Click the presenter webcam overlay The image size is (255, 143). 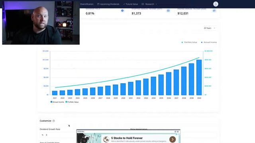(41, 23)
